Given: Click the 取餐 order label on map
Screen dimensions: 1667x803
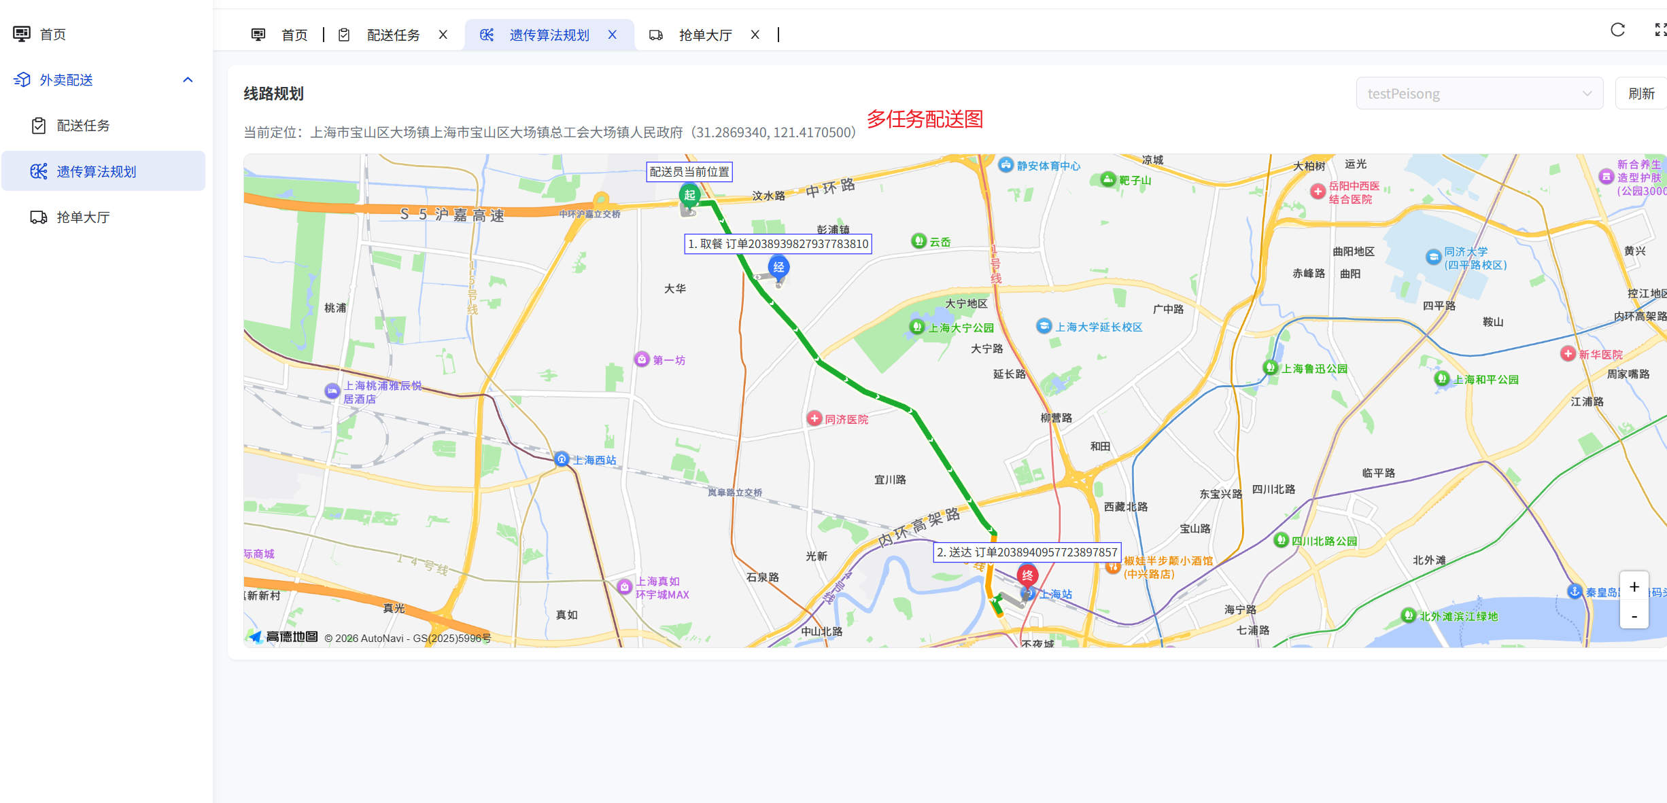Looking at the screenshot, I should 778,244.
